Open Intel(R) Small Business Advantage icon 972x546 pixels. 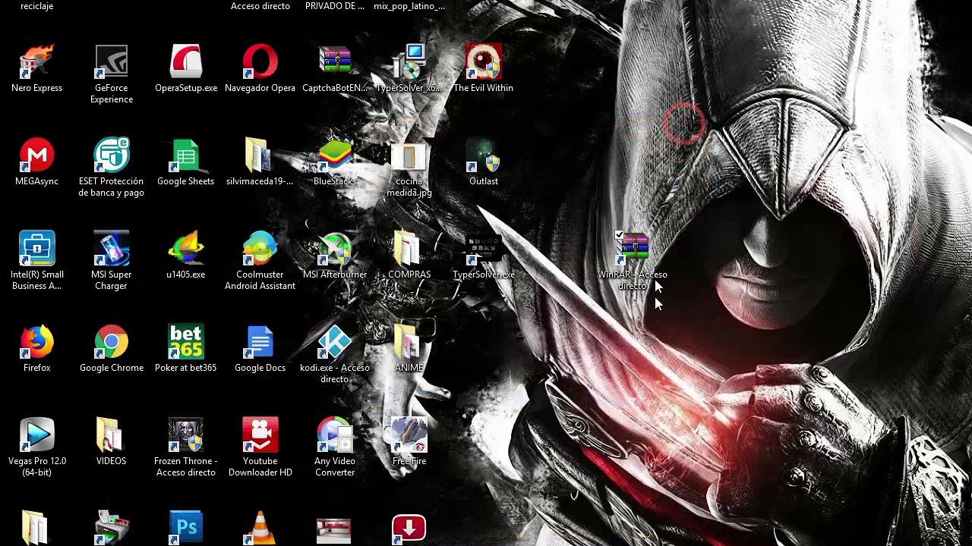pyautogui.click(x=36, y=249)
